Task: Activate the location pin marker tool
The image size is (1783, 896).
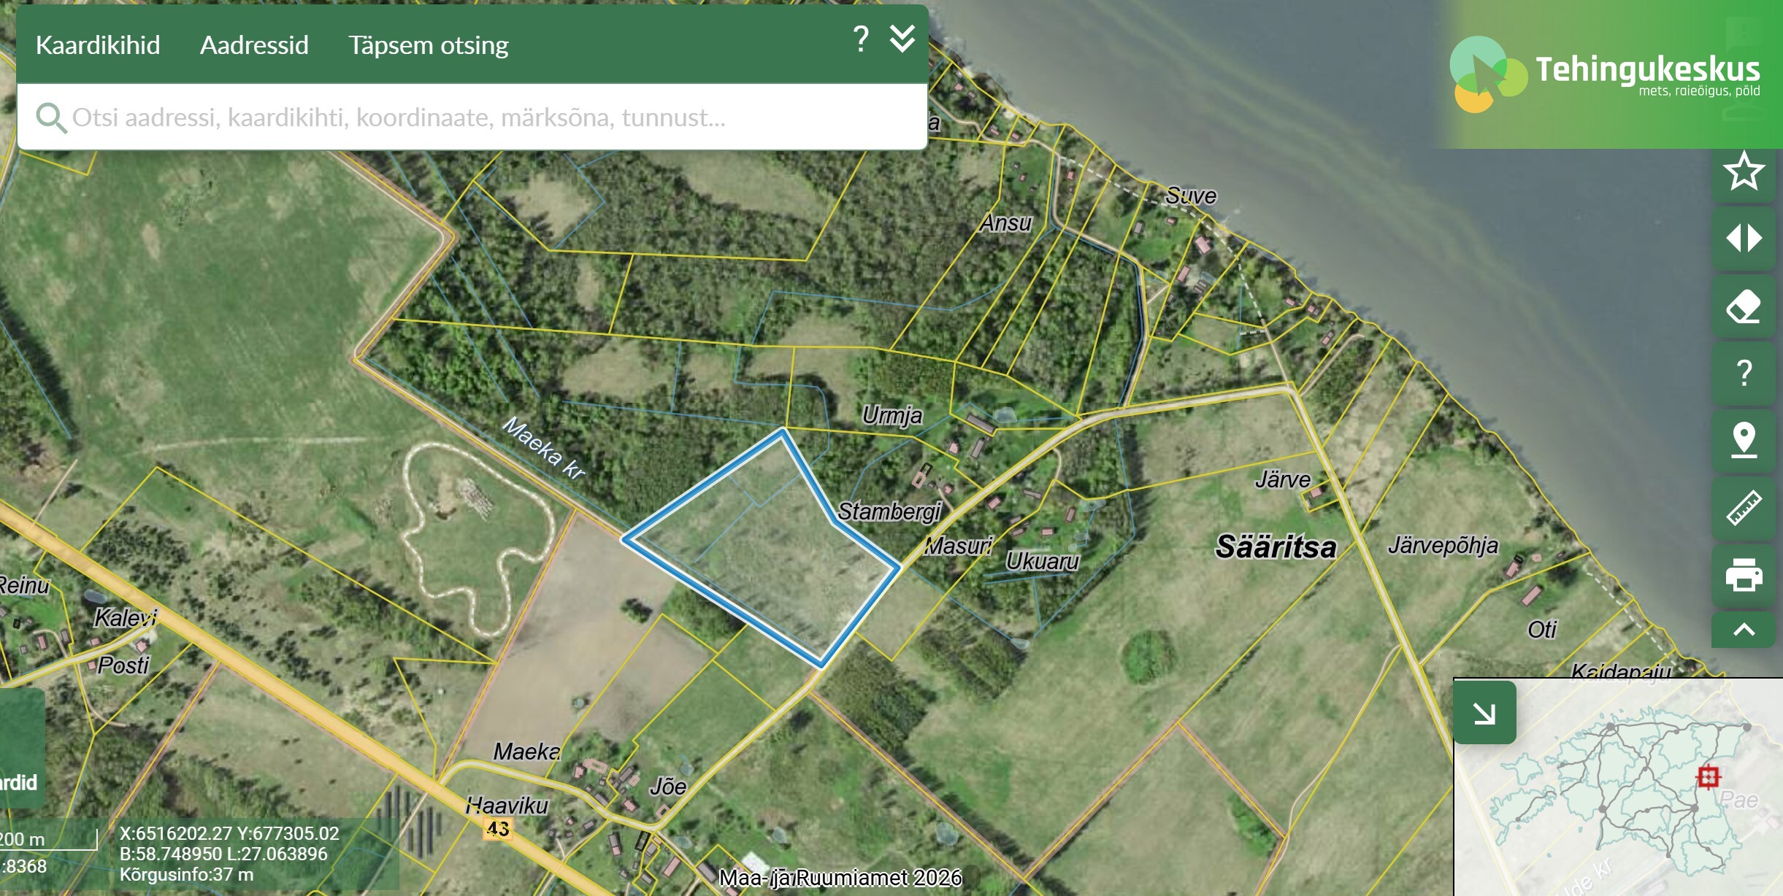Action: coord(1744,441)
